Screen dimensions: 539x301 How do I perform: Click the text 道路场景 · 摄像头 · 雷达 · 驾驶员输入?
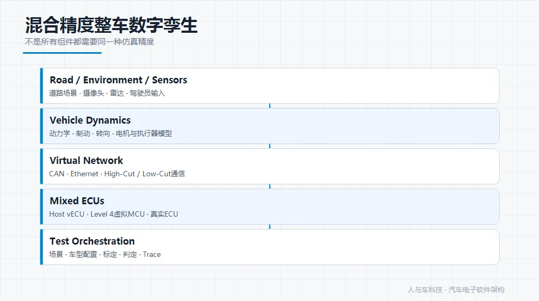pos(107,93)
